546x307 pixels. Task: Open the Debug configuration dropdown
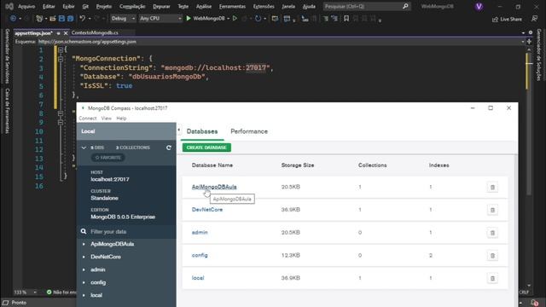click(x=123, y=19)
